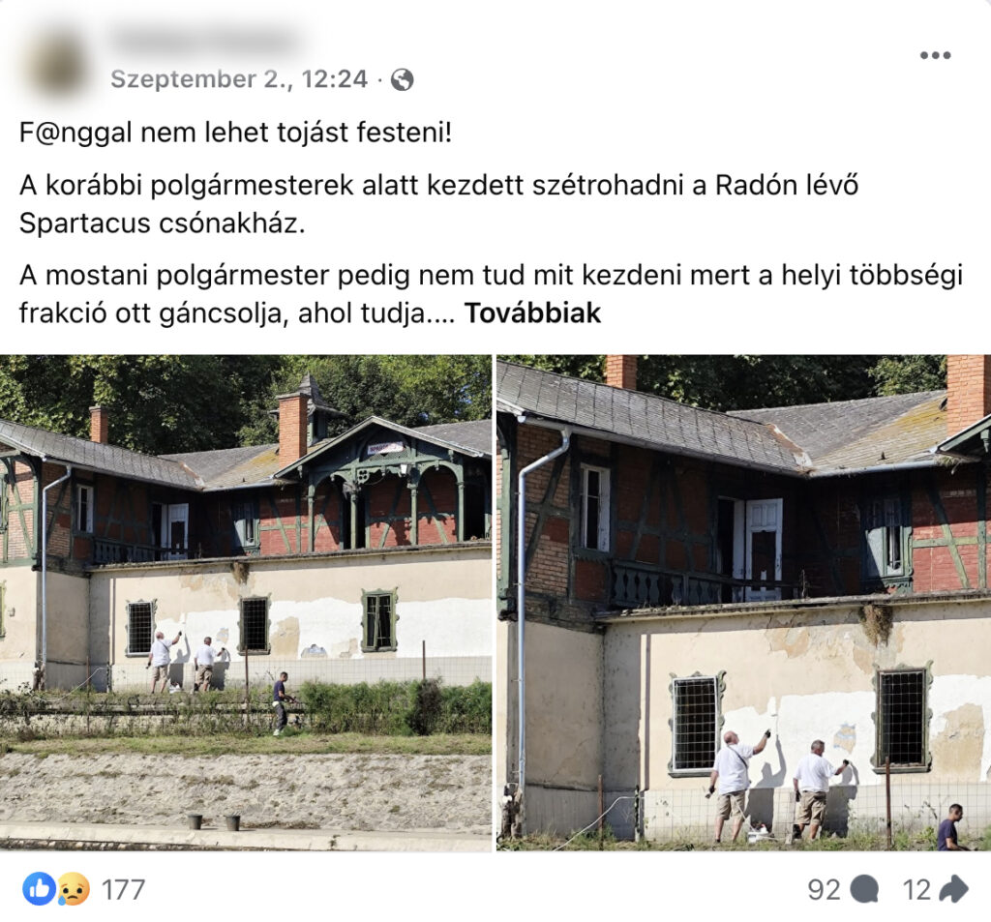The image size is (991, 922).
Task: Click the share arrow icon
Action: click(953, 889)
